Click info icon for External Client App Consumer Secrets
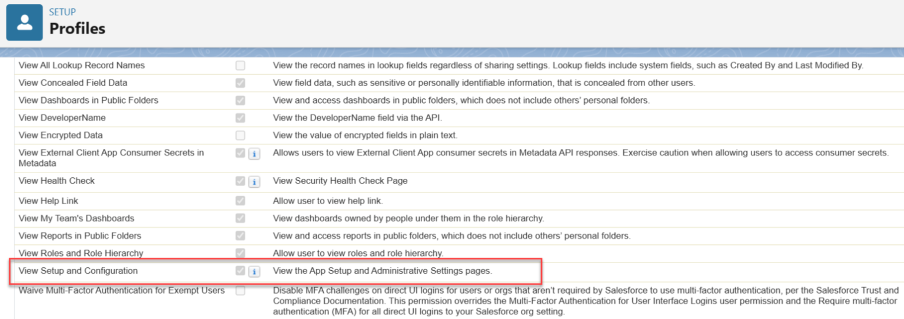 click(254, 154)
